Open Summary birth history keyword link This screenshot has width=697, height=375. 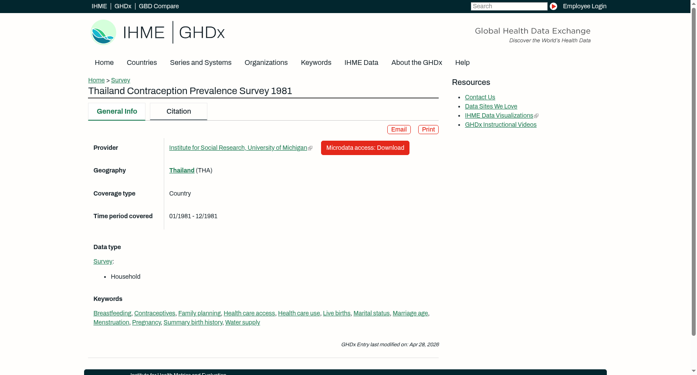coord(193,322)
